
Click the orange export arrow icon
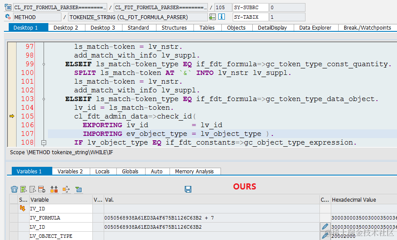click(66, 189)
